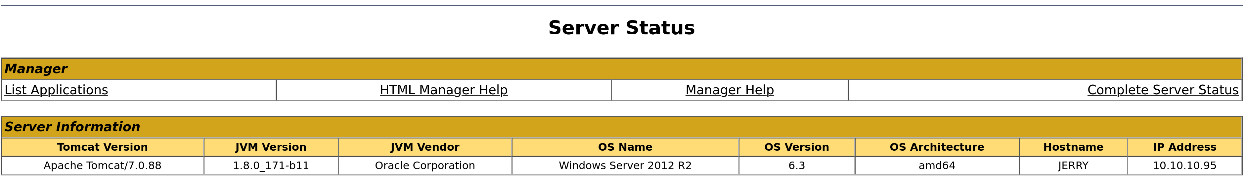
Task: Click the Apache Tomcat/7.0.88 cell
Action: coord(103,166)
